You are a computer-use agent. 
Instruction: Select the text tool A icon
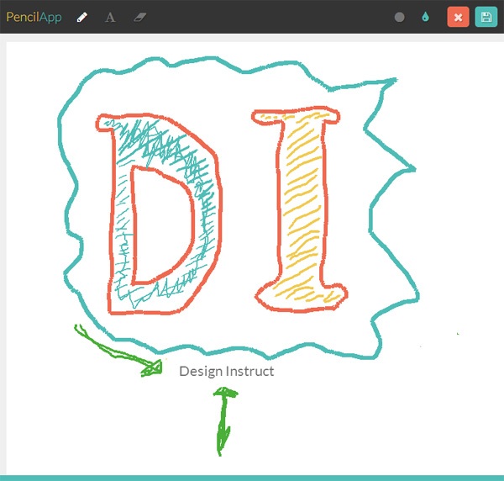110,17
